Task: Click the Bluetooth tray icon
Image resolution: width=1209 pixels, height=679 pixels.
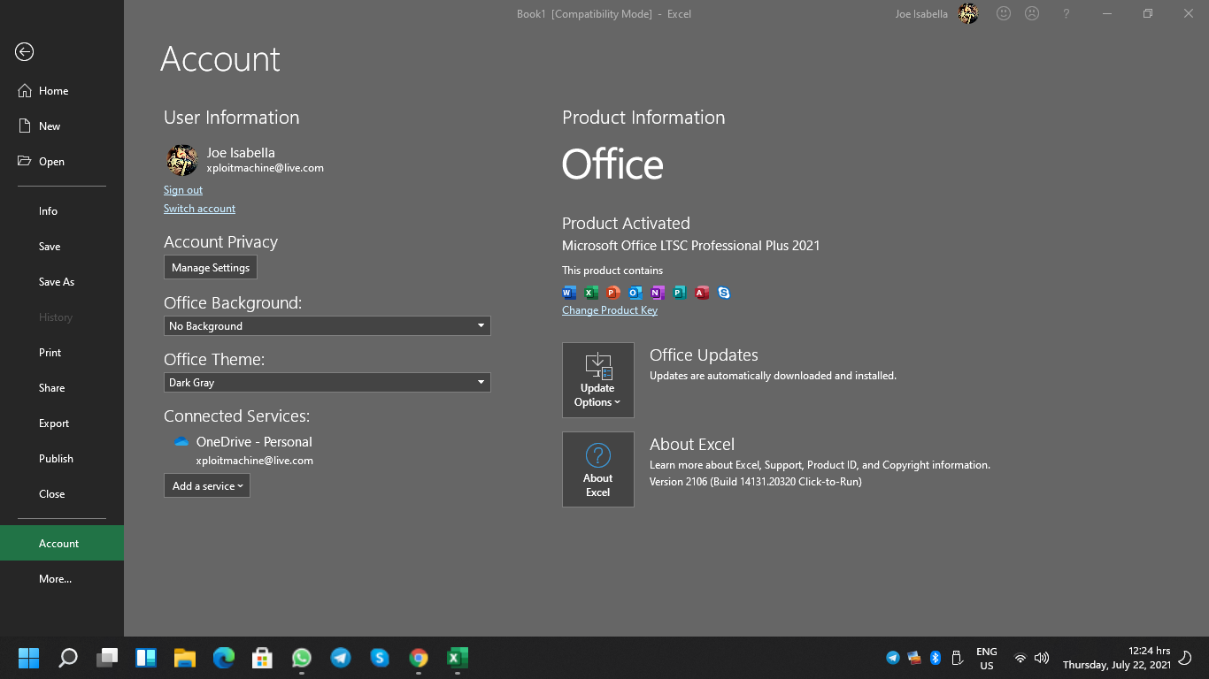Action: [936, 658]
